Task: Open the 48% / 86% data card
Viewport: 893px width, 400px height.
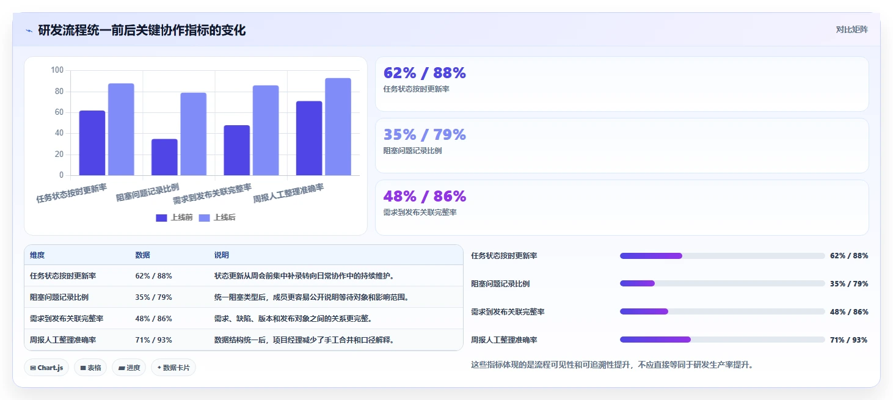Action: tap(622, 208)
